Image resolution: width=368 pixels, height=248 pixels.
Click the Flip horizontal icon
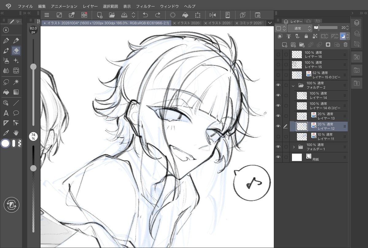pyautogui.click(x=213, y=15)
